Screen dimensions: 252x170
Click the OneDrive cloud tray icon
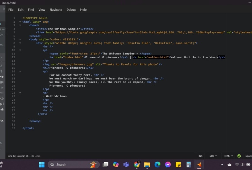pyautogui.click(x=229, y=165)
